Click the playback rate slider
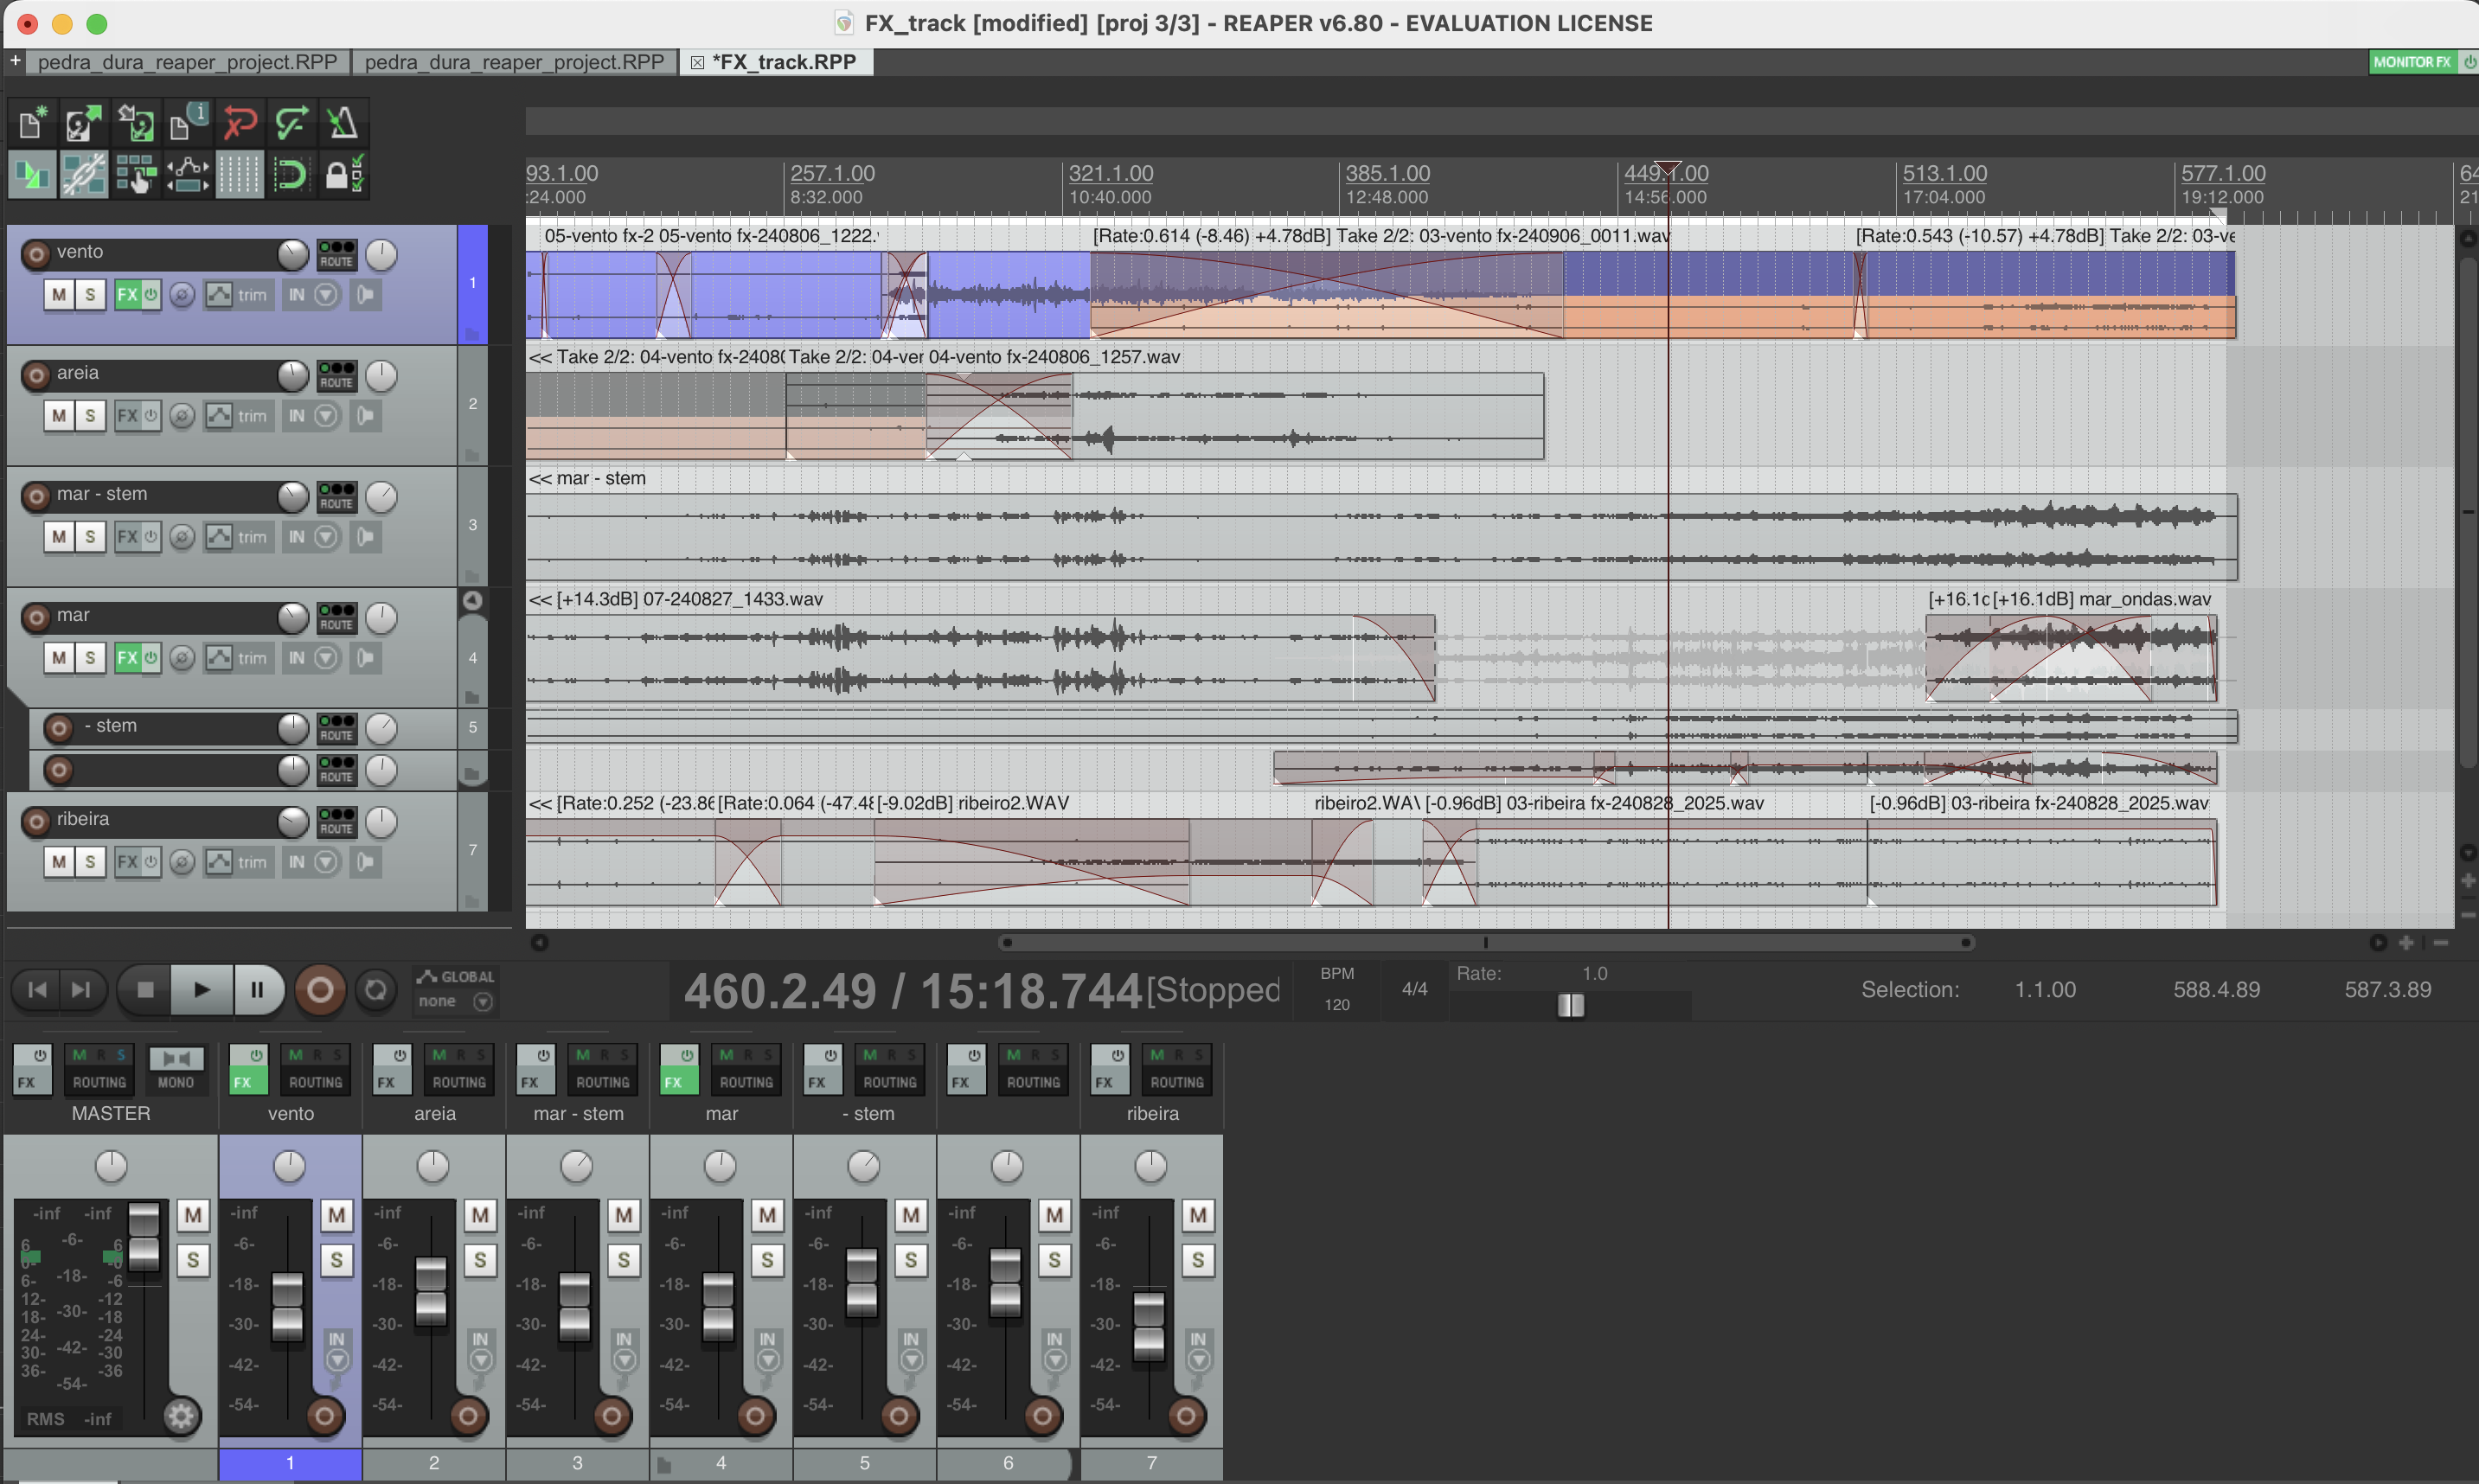Screen dimensions: 2479x1484 point(1570,1005)
